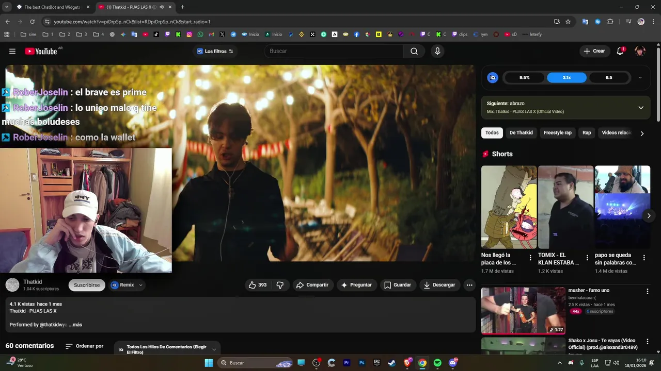This screenshot has height=371, width=661.
Task: Click the Windows taskbar Buscar search box
Action: click(256, 363)
